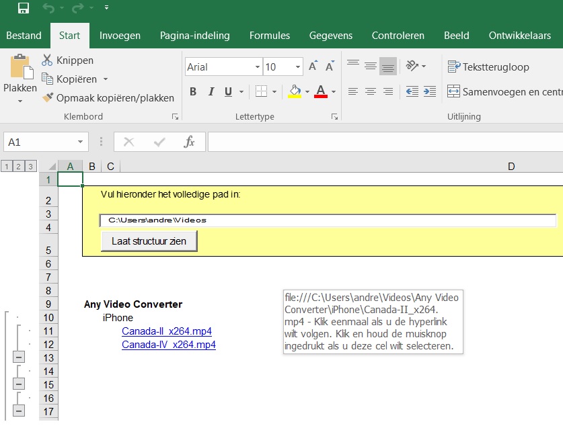
Task: Click the path input field C:\Users\andre\Videos
Action: [x=328, y=220]
